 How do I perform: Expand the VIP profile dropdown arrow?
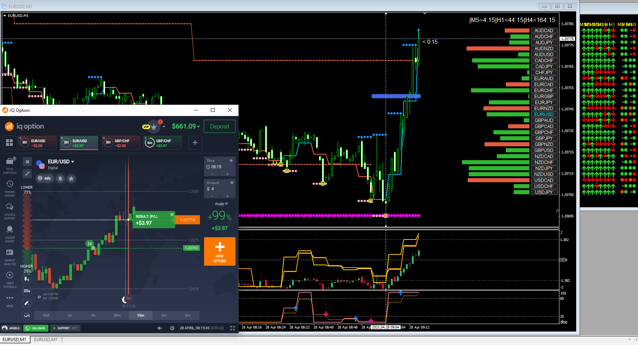(x=164, y=126)
